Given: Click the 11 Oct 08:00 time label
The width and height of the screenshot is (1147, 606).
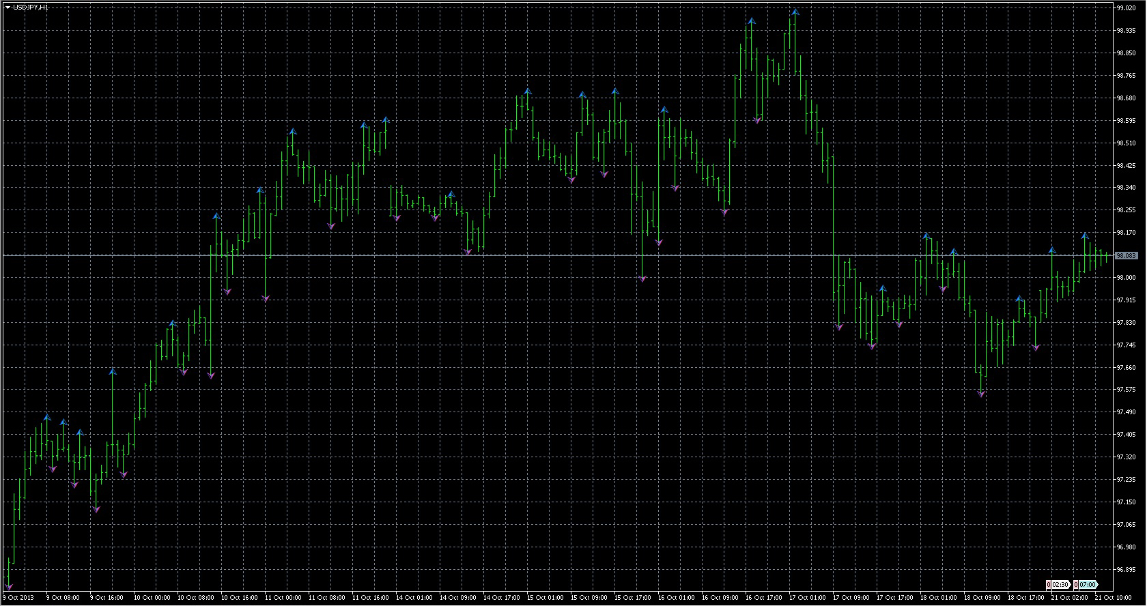Looking at the screenshot, I should [326, 598].
